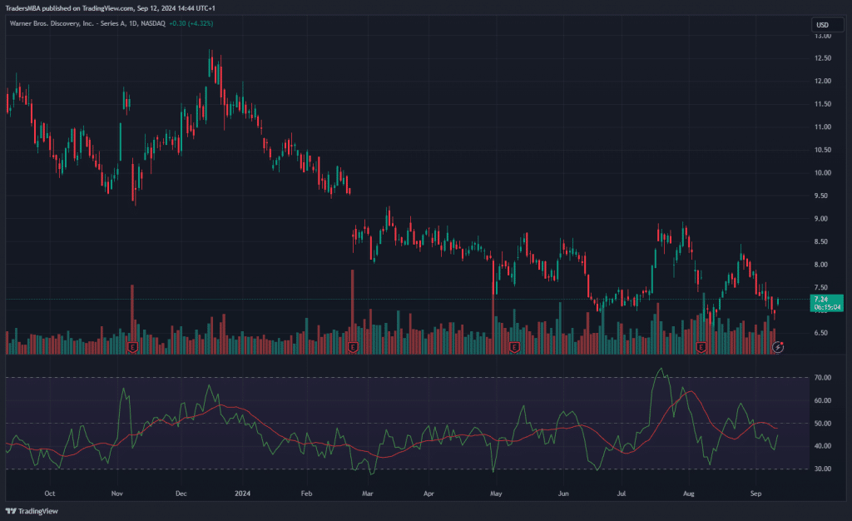852x521 pixels.
Task: Click the +0.30 (+4.32%) price change text
Action: click(x=191, y=23)
